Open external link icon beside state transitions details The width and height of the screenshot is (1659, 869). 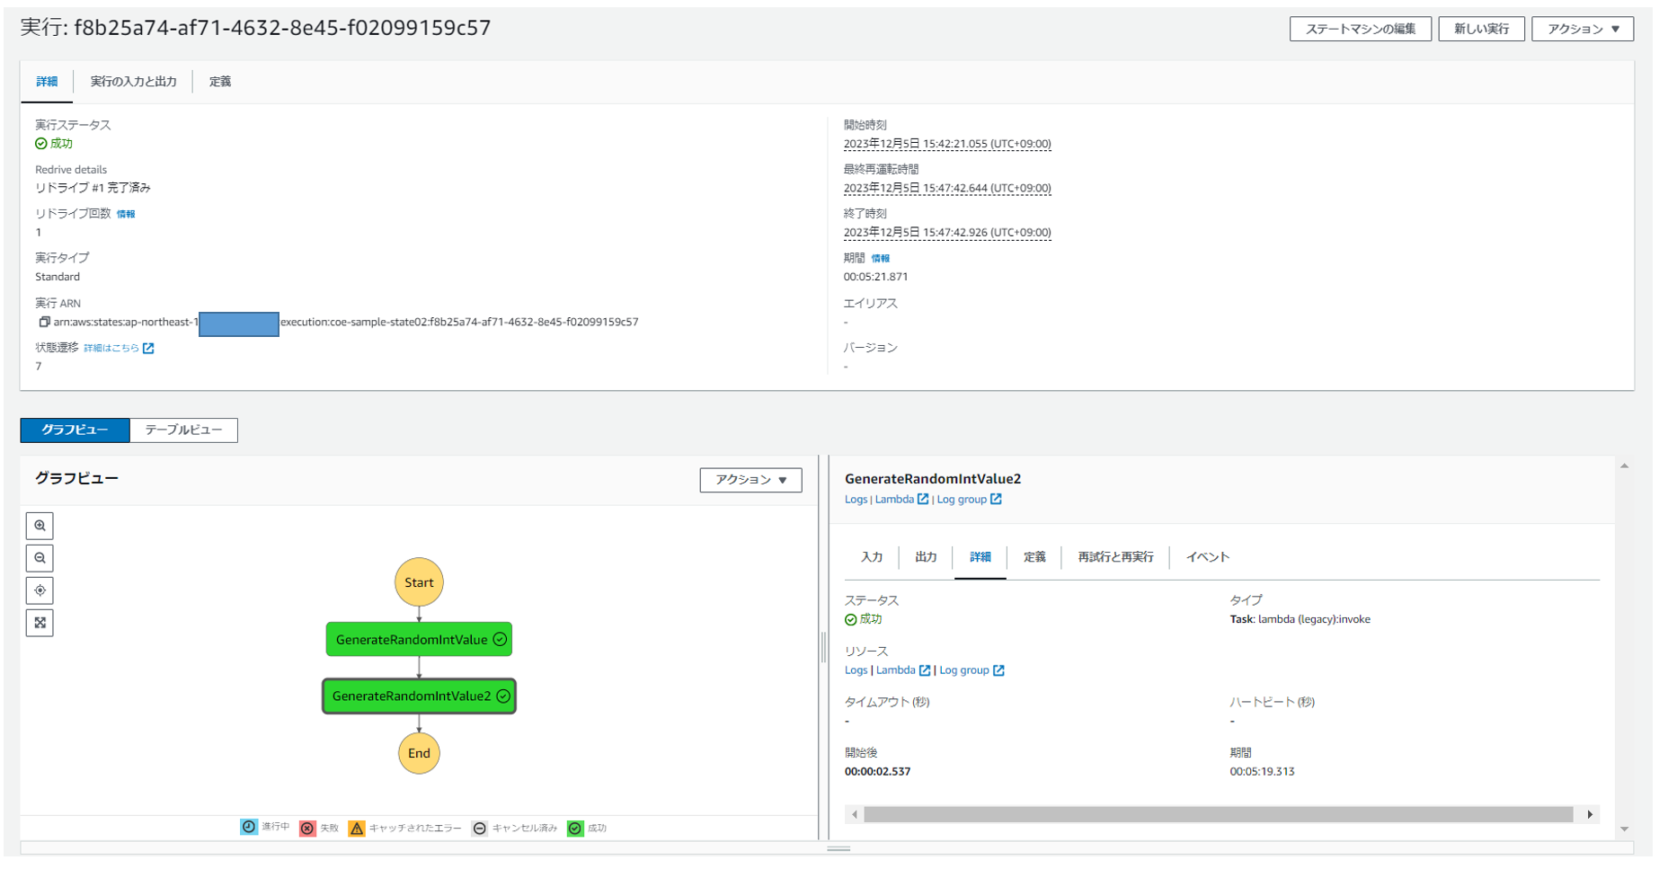pyautogui.click(x=148, y=349)
